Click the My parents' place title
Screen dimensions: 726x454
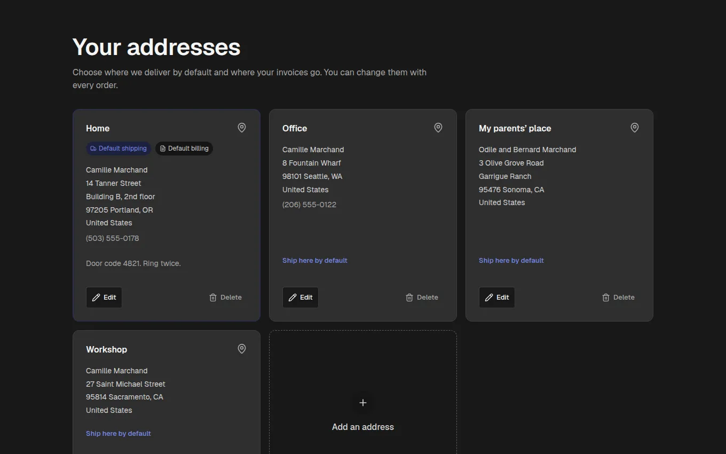[515, 128]
